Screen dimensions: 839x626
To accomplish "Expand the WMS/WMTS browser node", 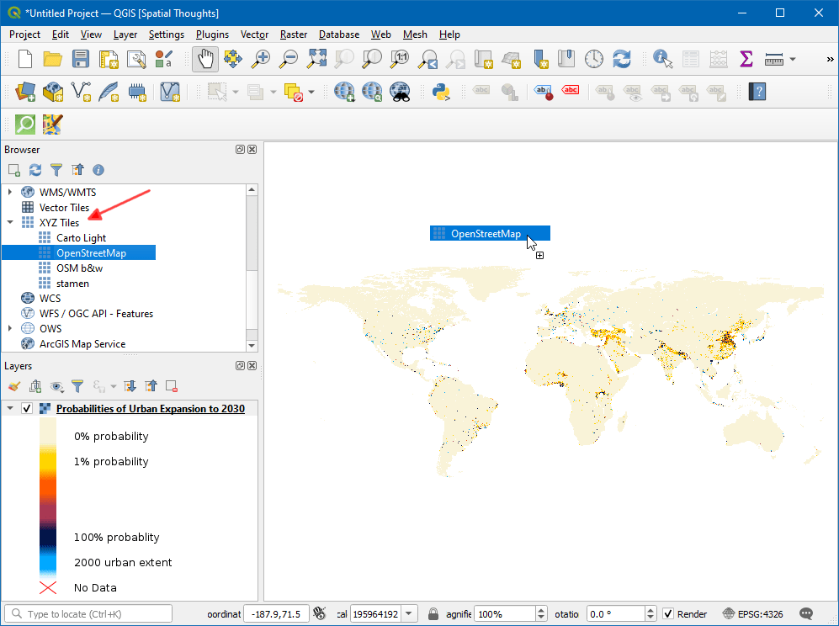I will click(x=10, y=193).
